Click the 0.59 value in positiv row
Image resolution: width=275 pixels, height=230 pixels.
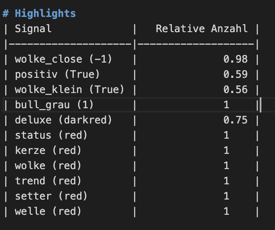(x=236, y=74)
